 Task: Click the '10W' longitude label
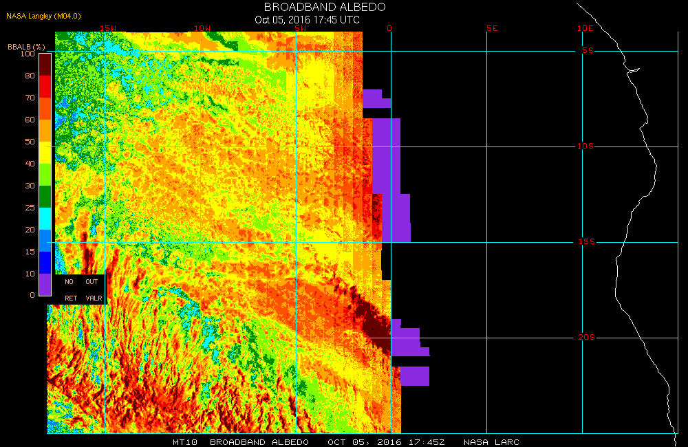coord(202,28)
